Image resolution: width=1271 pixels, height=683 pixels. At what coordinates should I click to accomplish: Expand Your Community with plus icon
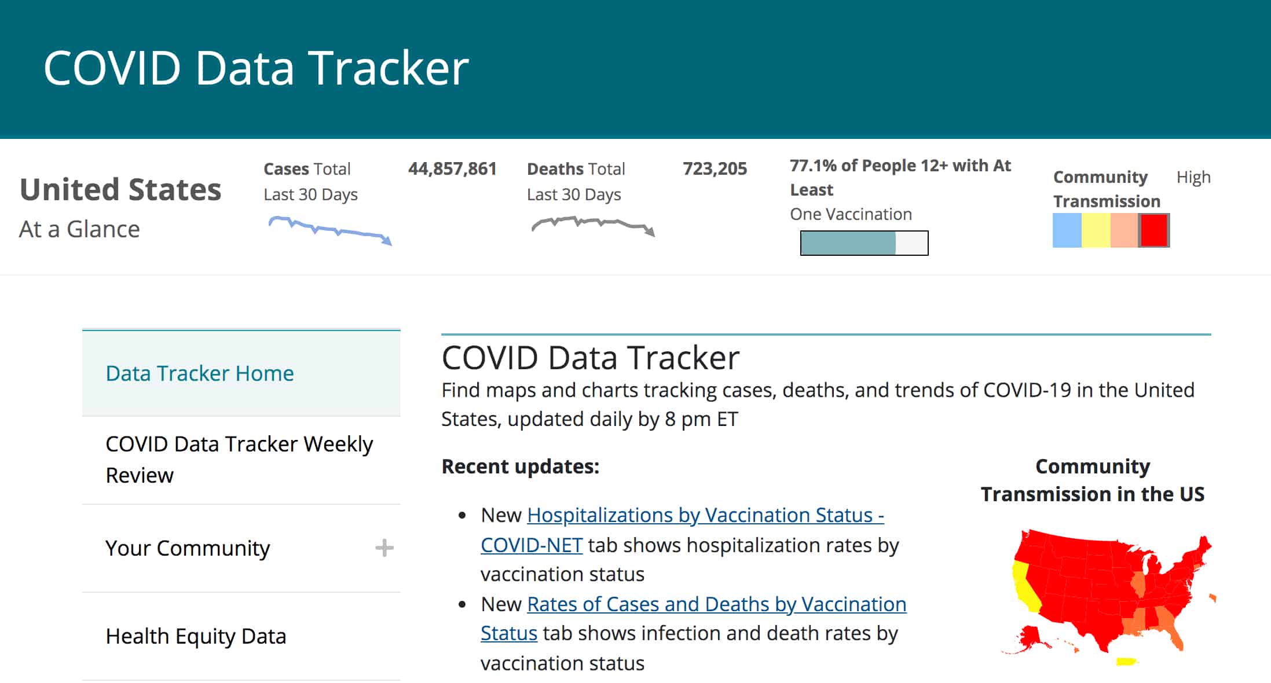point(384,548)
